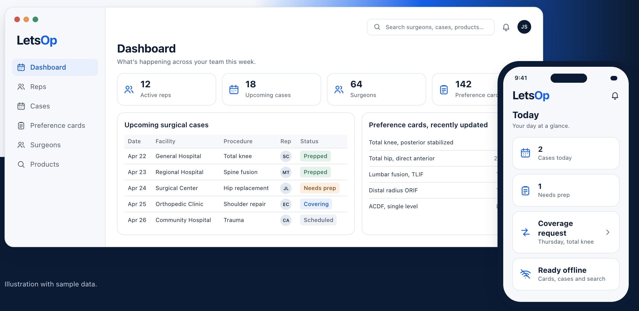
Task: Click the Scheduled status badge
Action: point(318,220)
